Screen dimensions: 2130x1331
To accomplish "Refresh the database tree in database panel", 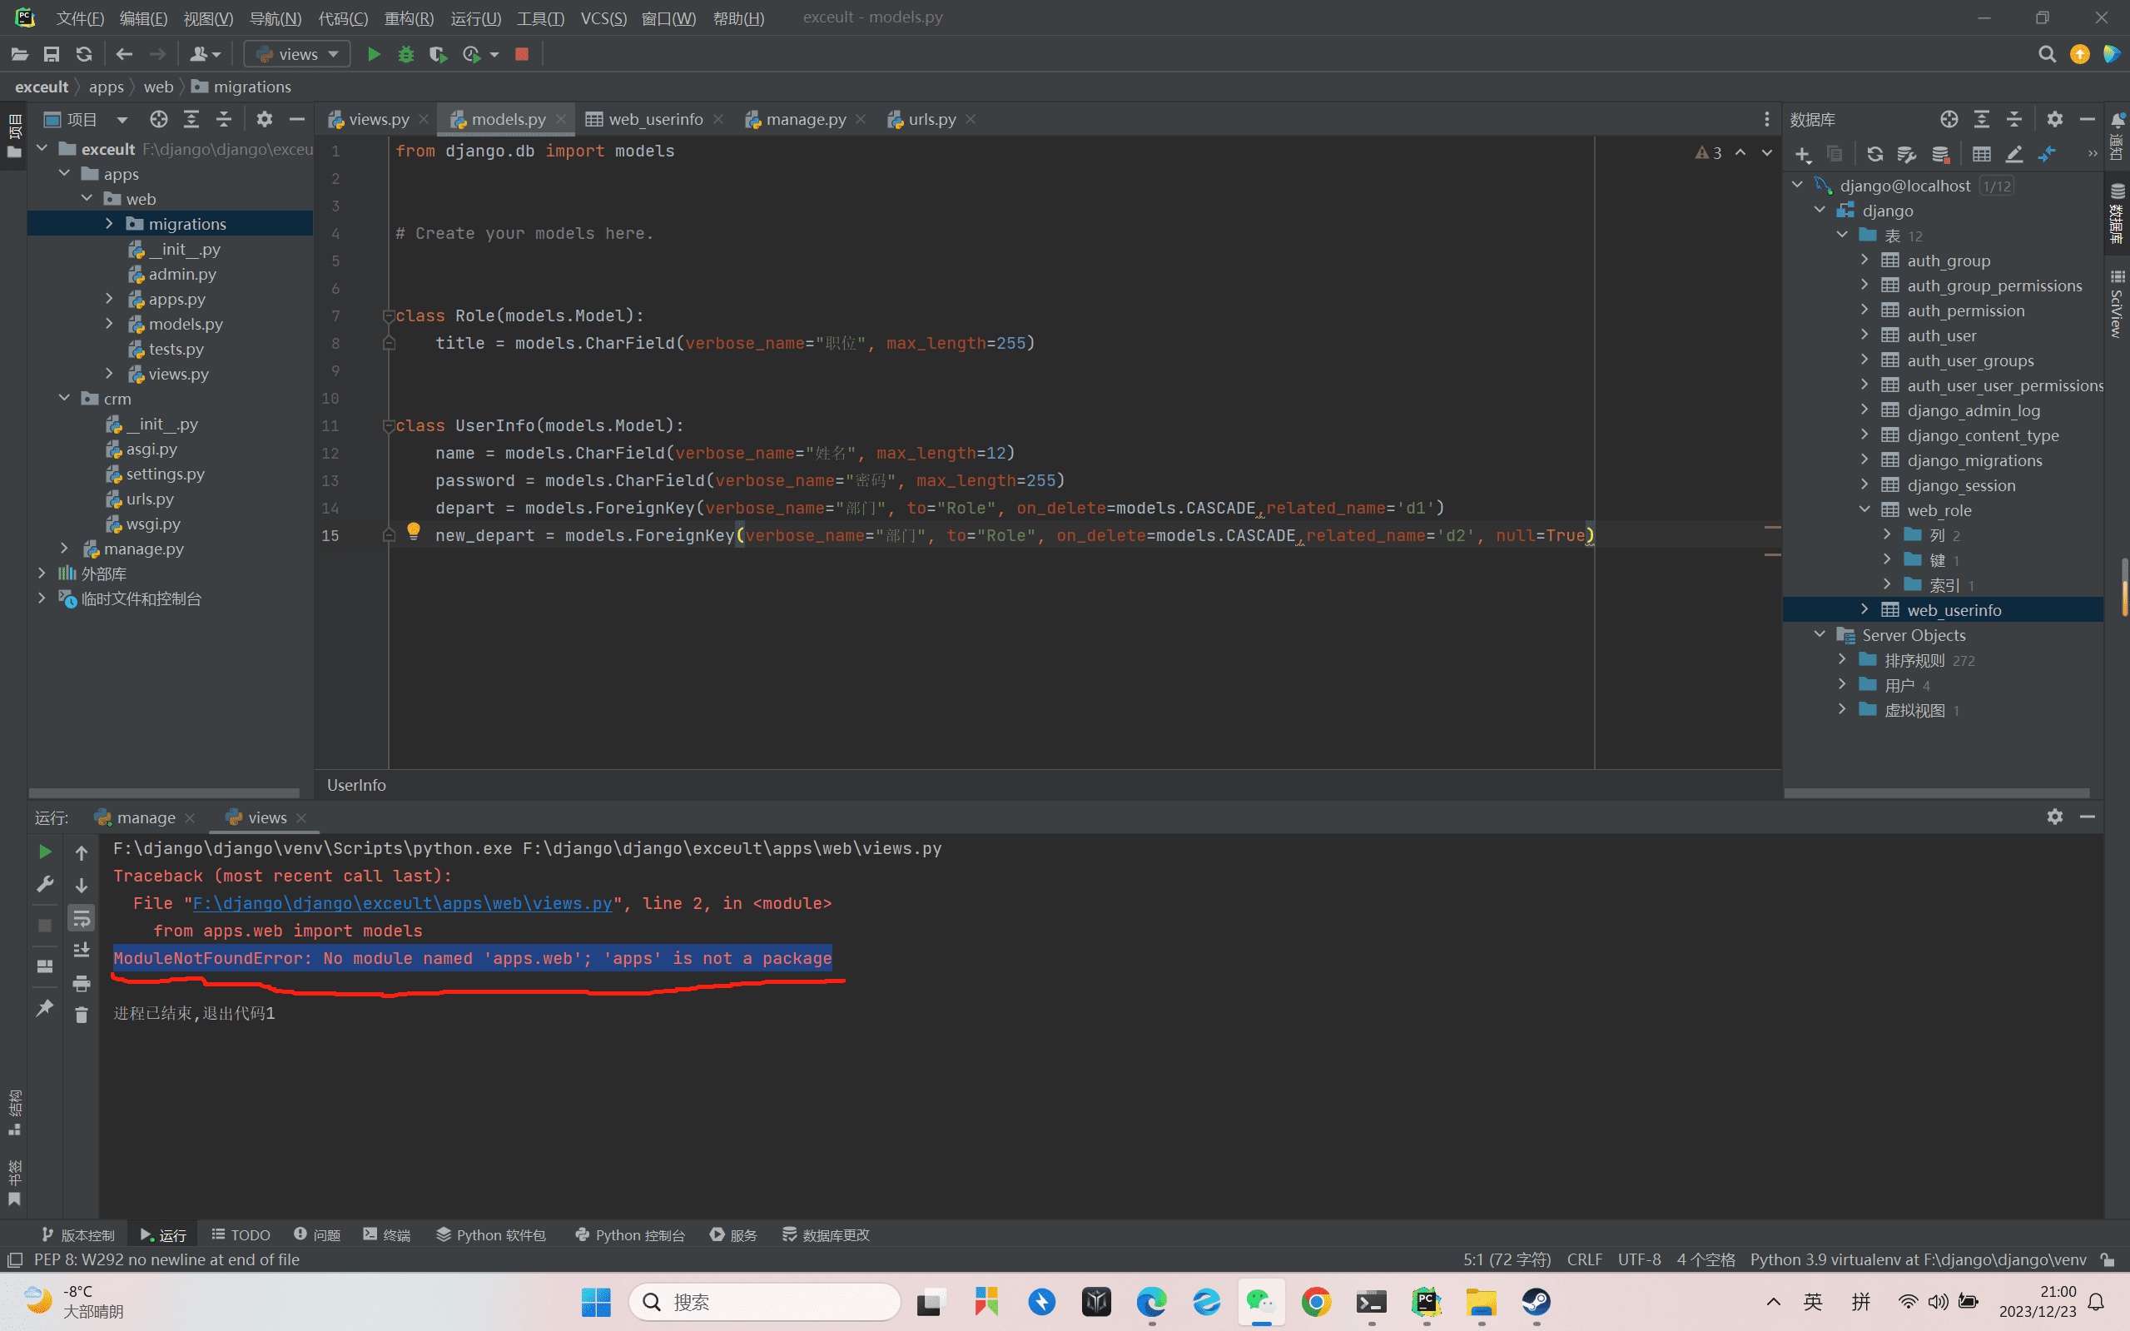I will pyautogui.click(x=1874, y=154).
